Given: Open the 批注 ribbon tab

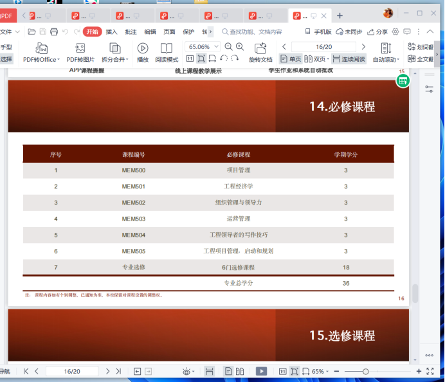Looking at the screenshot, I should pos(131,32).
